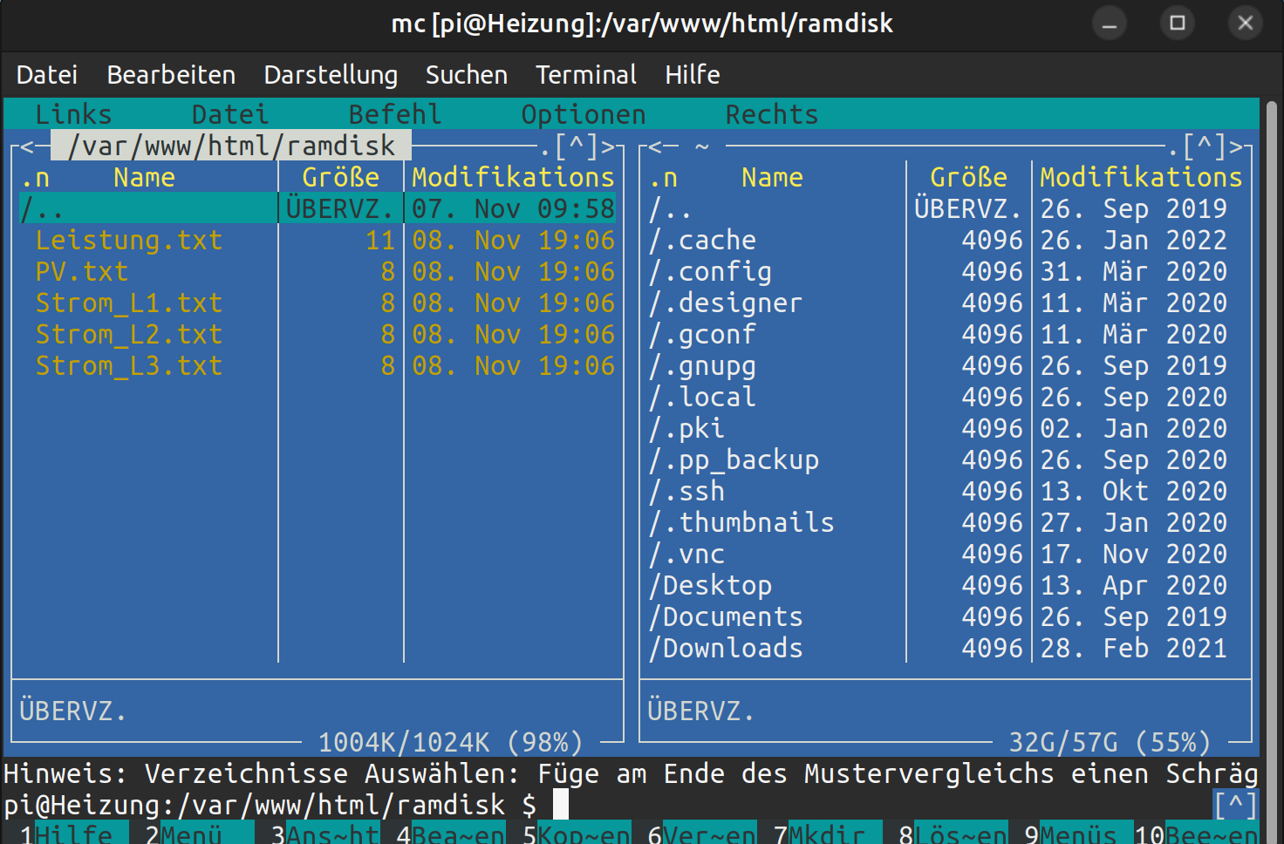Sort left panel by Modifikations column
The image size is (1284, 844).
[513, 177]
